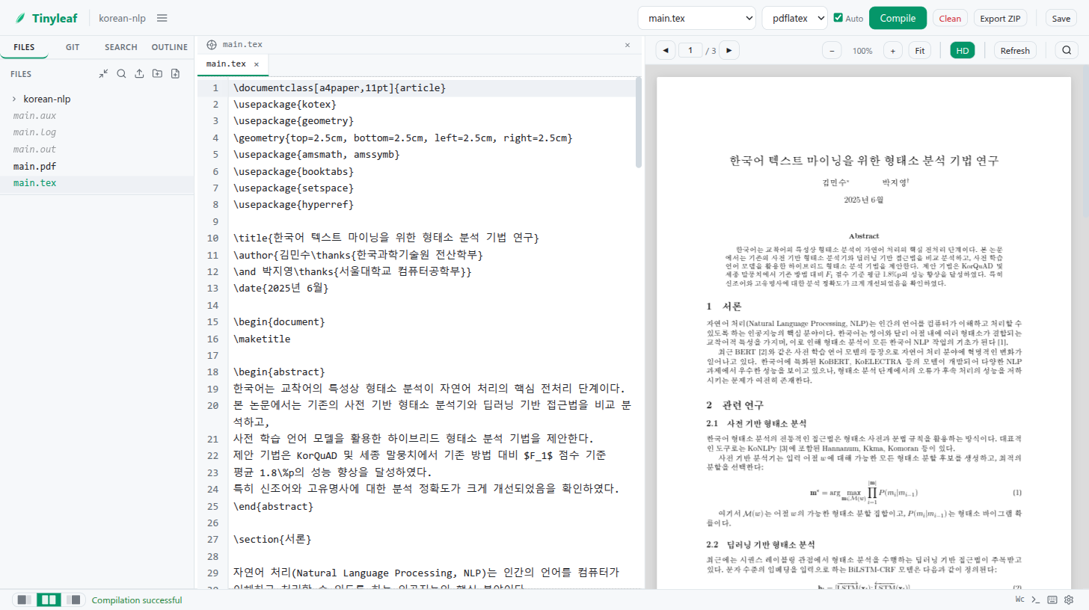This screenshot has width=1089, height=610.
Task: Collapse all folders in the Files panel
Action: pos(103,74)
